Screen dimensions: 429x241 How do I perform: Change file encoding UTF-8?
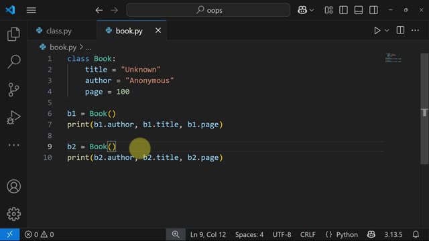pos(282,234)
